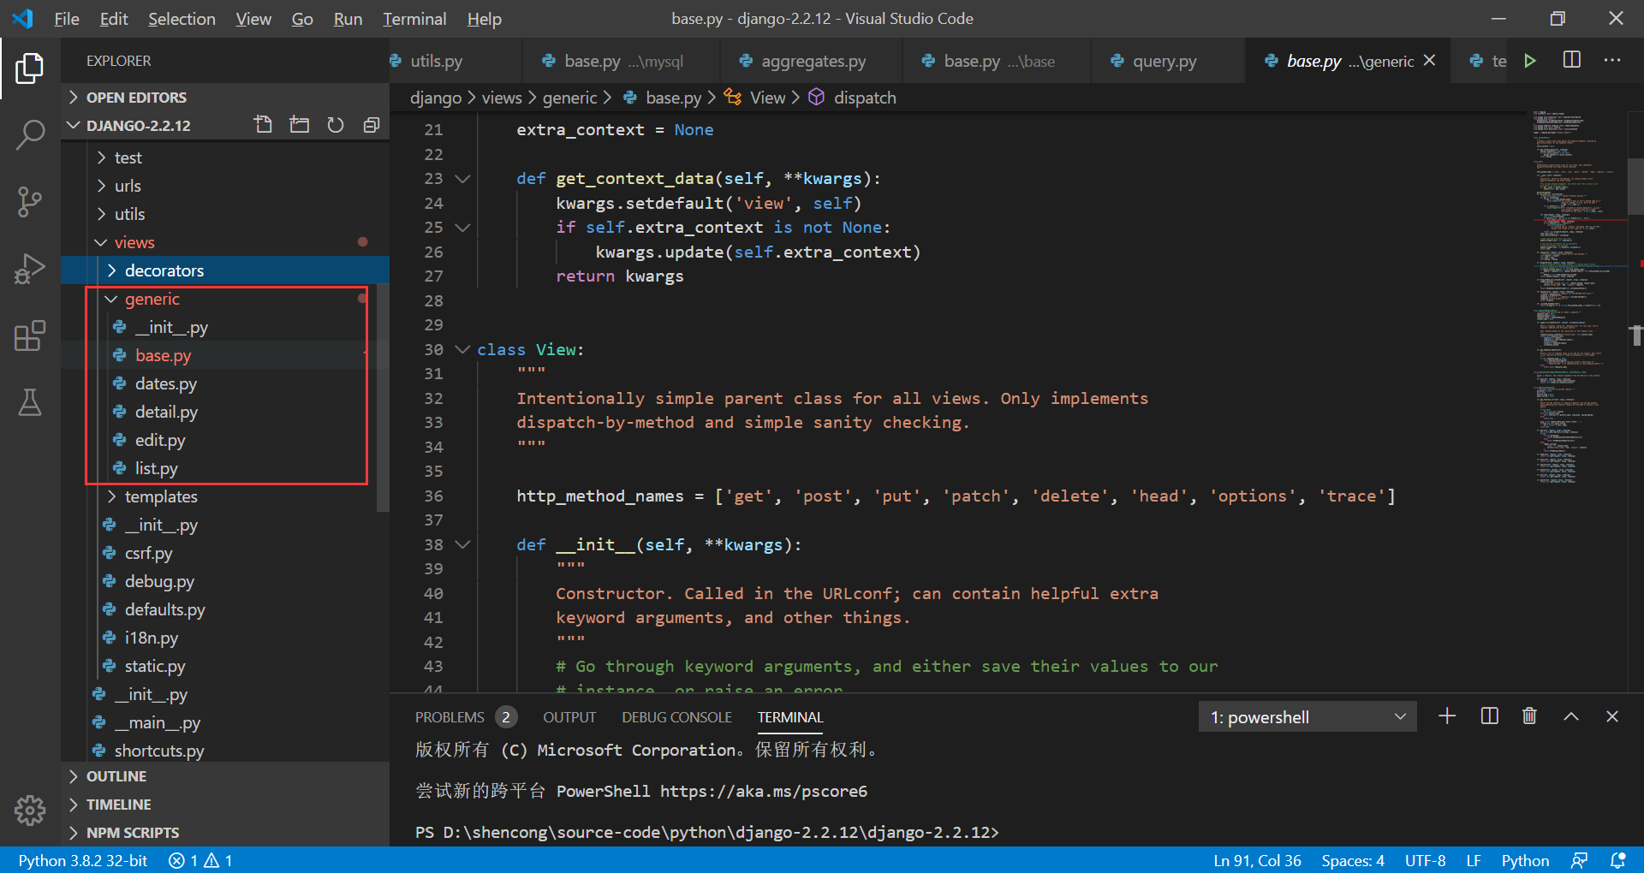1644x873 pixels.
Task: Run the Python file with play button
Action: [x=1530, y=61]
